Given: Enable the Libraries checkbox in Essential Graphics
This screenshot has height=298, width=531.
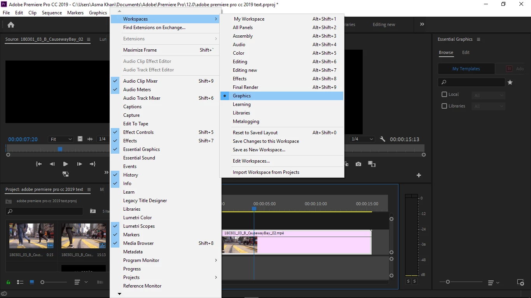Looking at the screenshot, I should (444, 106).
